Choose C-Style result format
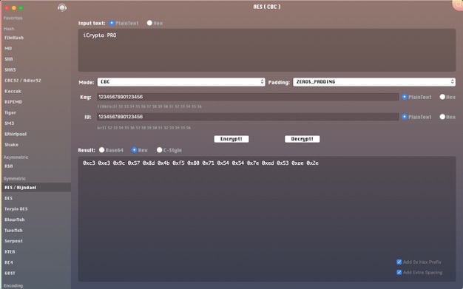This screenshot has width=463, height=289. [x=169, y=150]
